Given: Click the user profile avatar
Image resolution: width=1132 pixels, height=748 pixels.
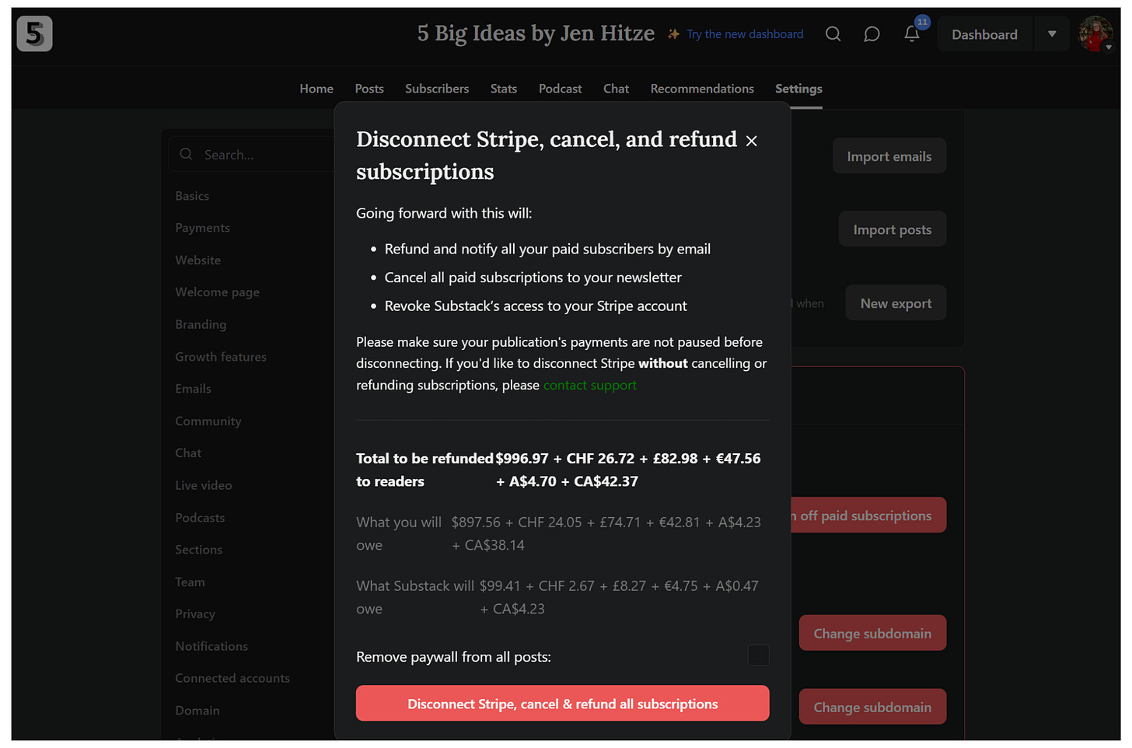Looking at the screenshot, I should tap(1095, 34).
